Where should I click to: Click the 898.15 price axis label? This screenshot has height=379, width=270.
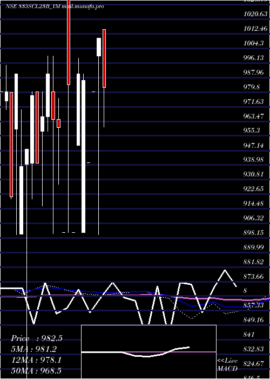[x=254, y=233]
